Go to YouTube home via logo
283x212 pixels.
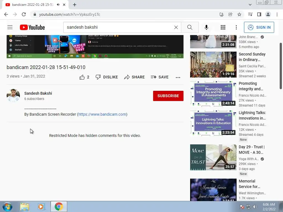[x=32, y=27]
